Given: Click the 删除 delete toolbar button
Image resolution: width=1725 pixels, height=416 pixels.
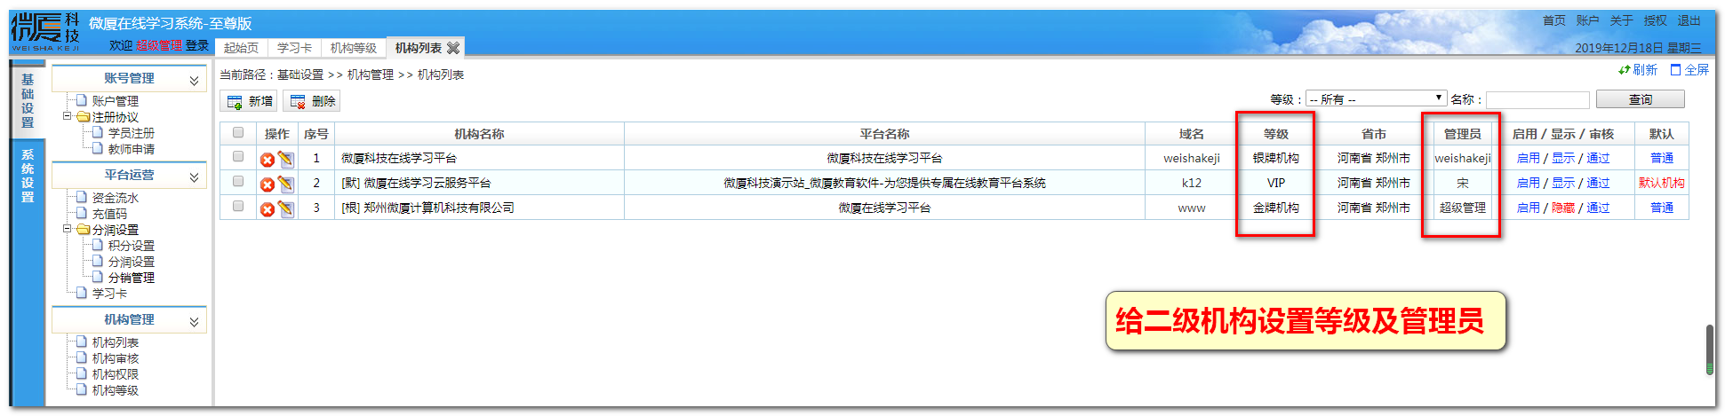Looking at the screenshot, I should tap(311, 101).
